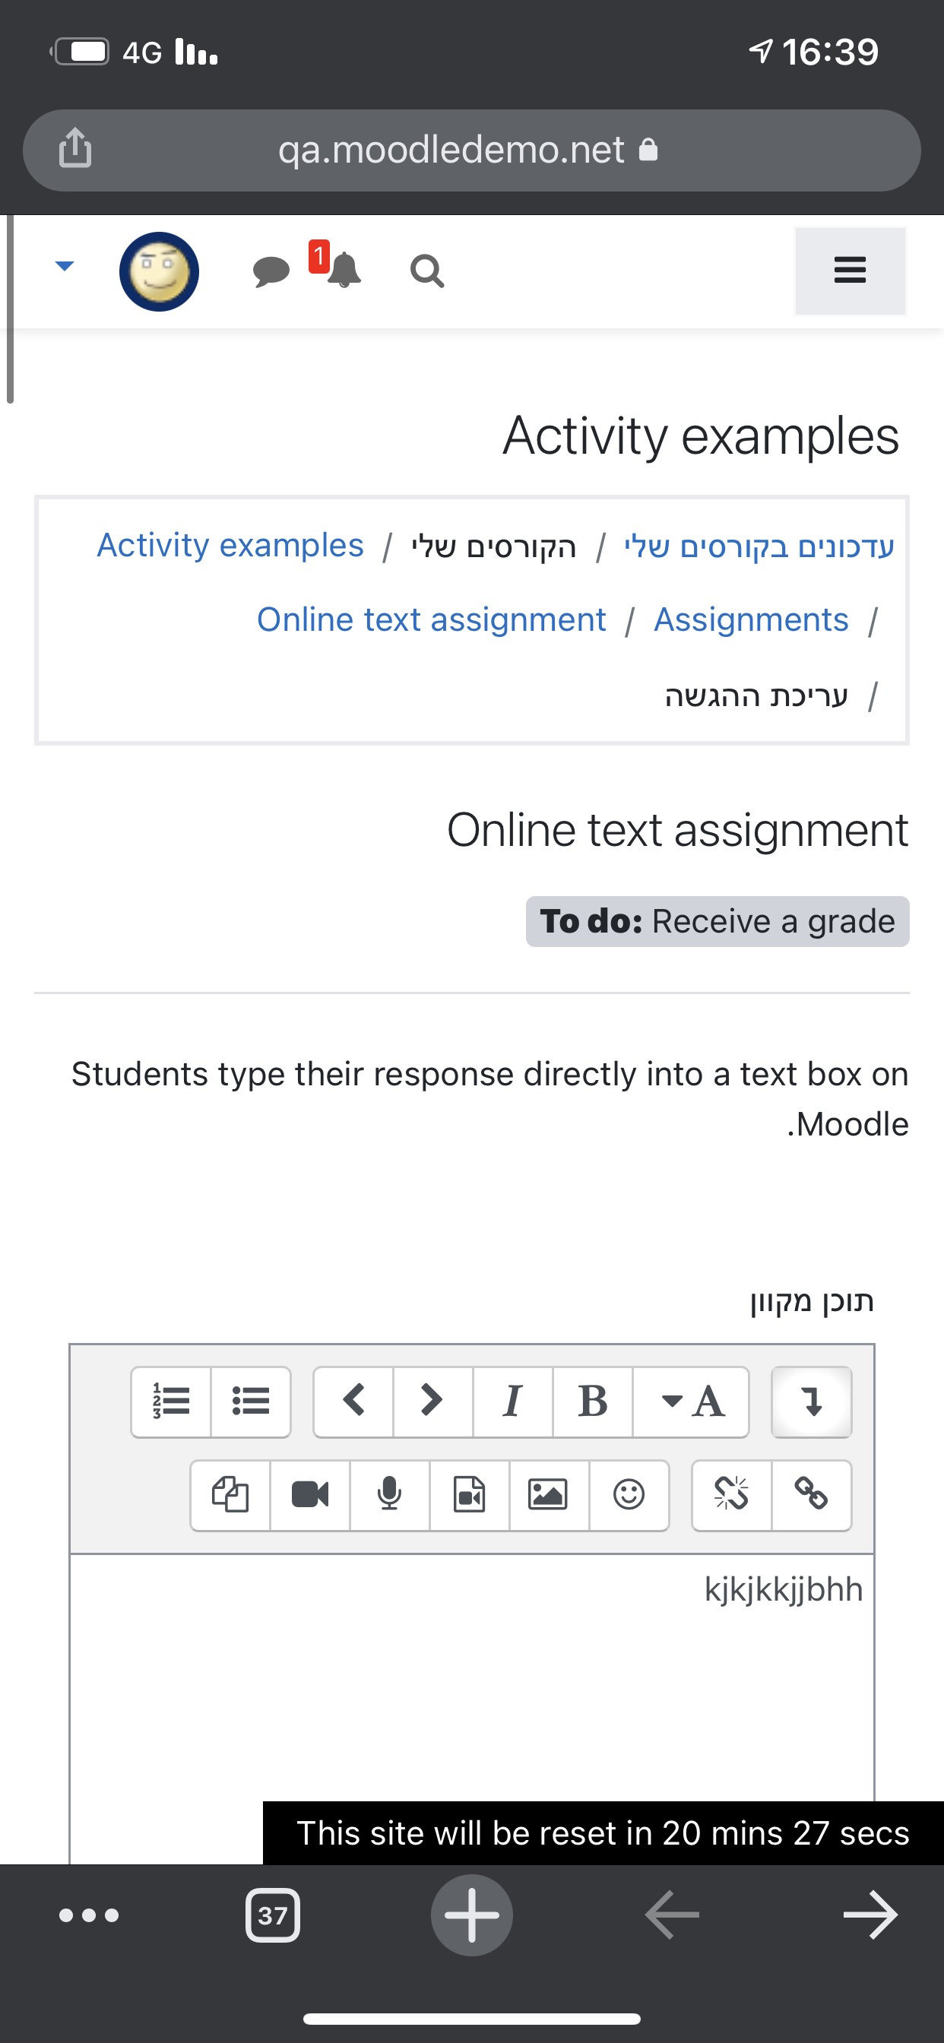Insert a link using the chain icon
This screenshot has width=944, height=2043.
click(812, 1495)
